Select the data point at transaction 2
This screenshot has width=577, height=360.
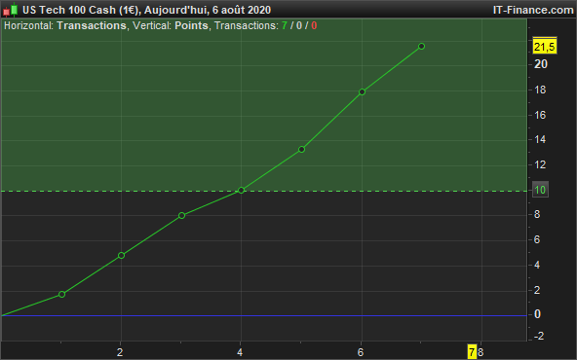click(x=122, y=255)
